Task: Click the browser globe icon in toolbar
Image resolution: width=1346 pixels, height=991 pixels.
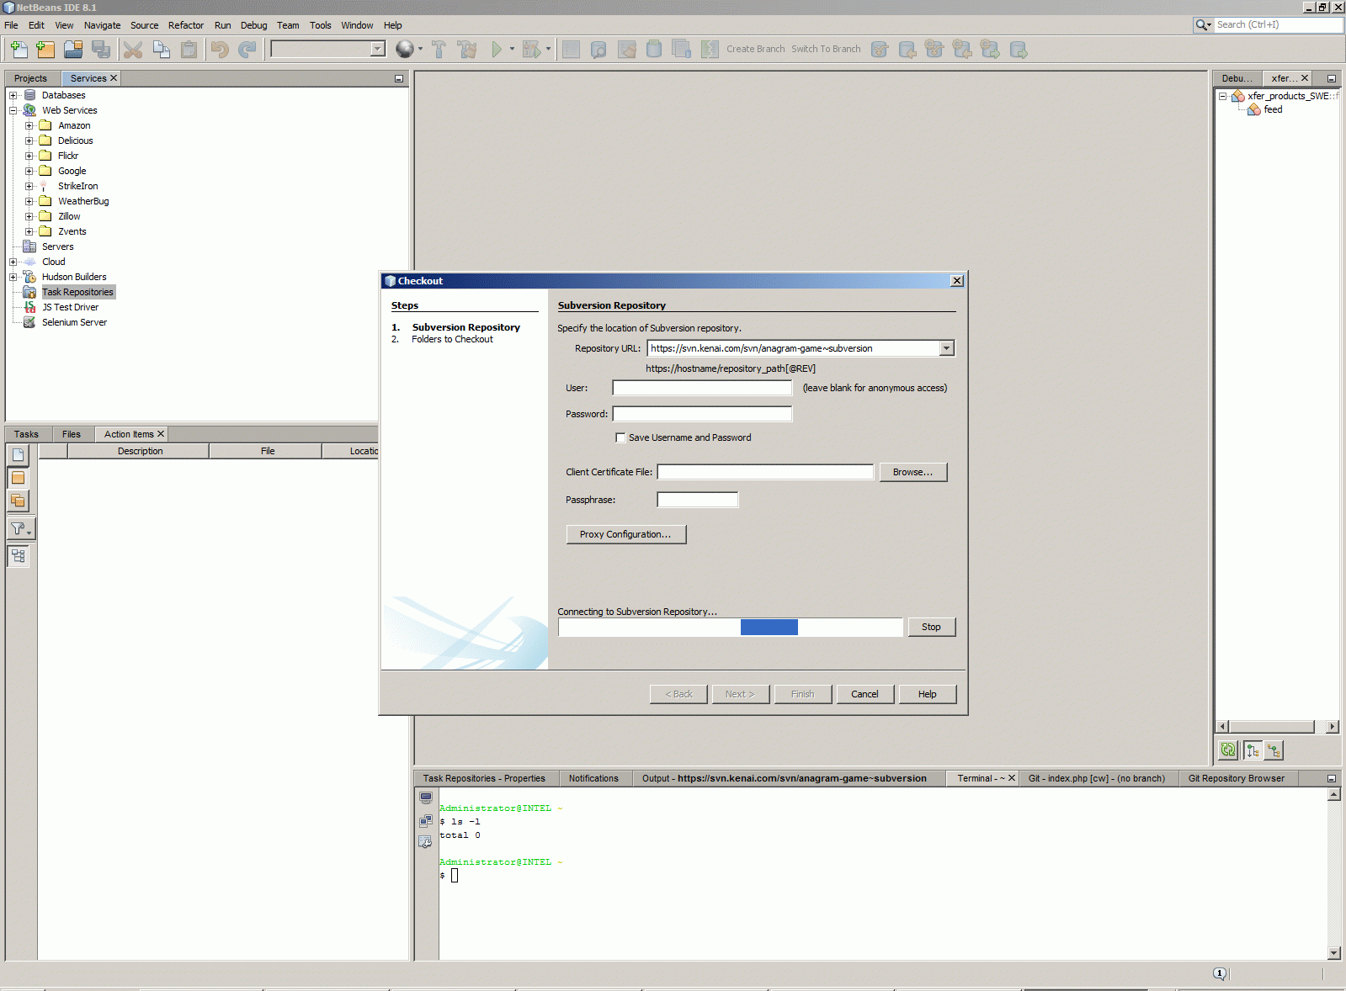Action: point(405,50)
